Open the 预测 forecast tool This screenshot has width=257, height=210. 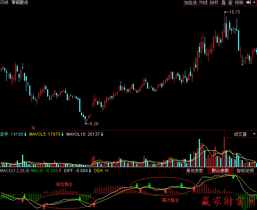pos(239,3)
